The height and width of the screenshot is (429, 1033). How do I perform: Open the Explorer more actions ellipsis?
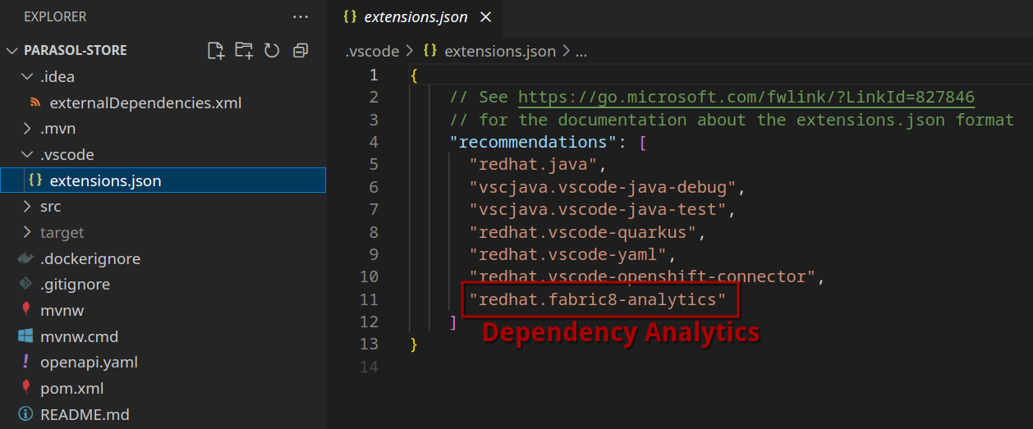(301, 16)
